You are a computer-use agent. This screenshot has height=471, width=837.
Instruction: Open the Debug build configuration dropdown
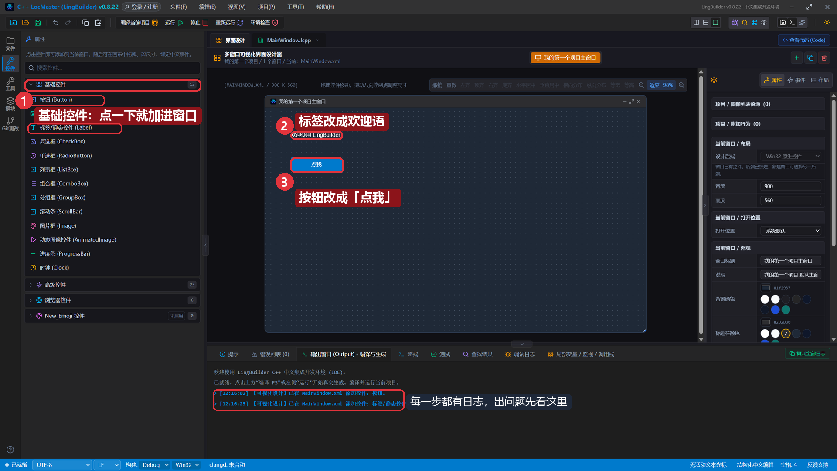point(155,465)
